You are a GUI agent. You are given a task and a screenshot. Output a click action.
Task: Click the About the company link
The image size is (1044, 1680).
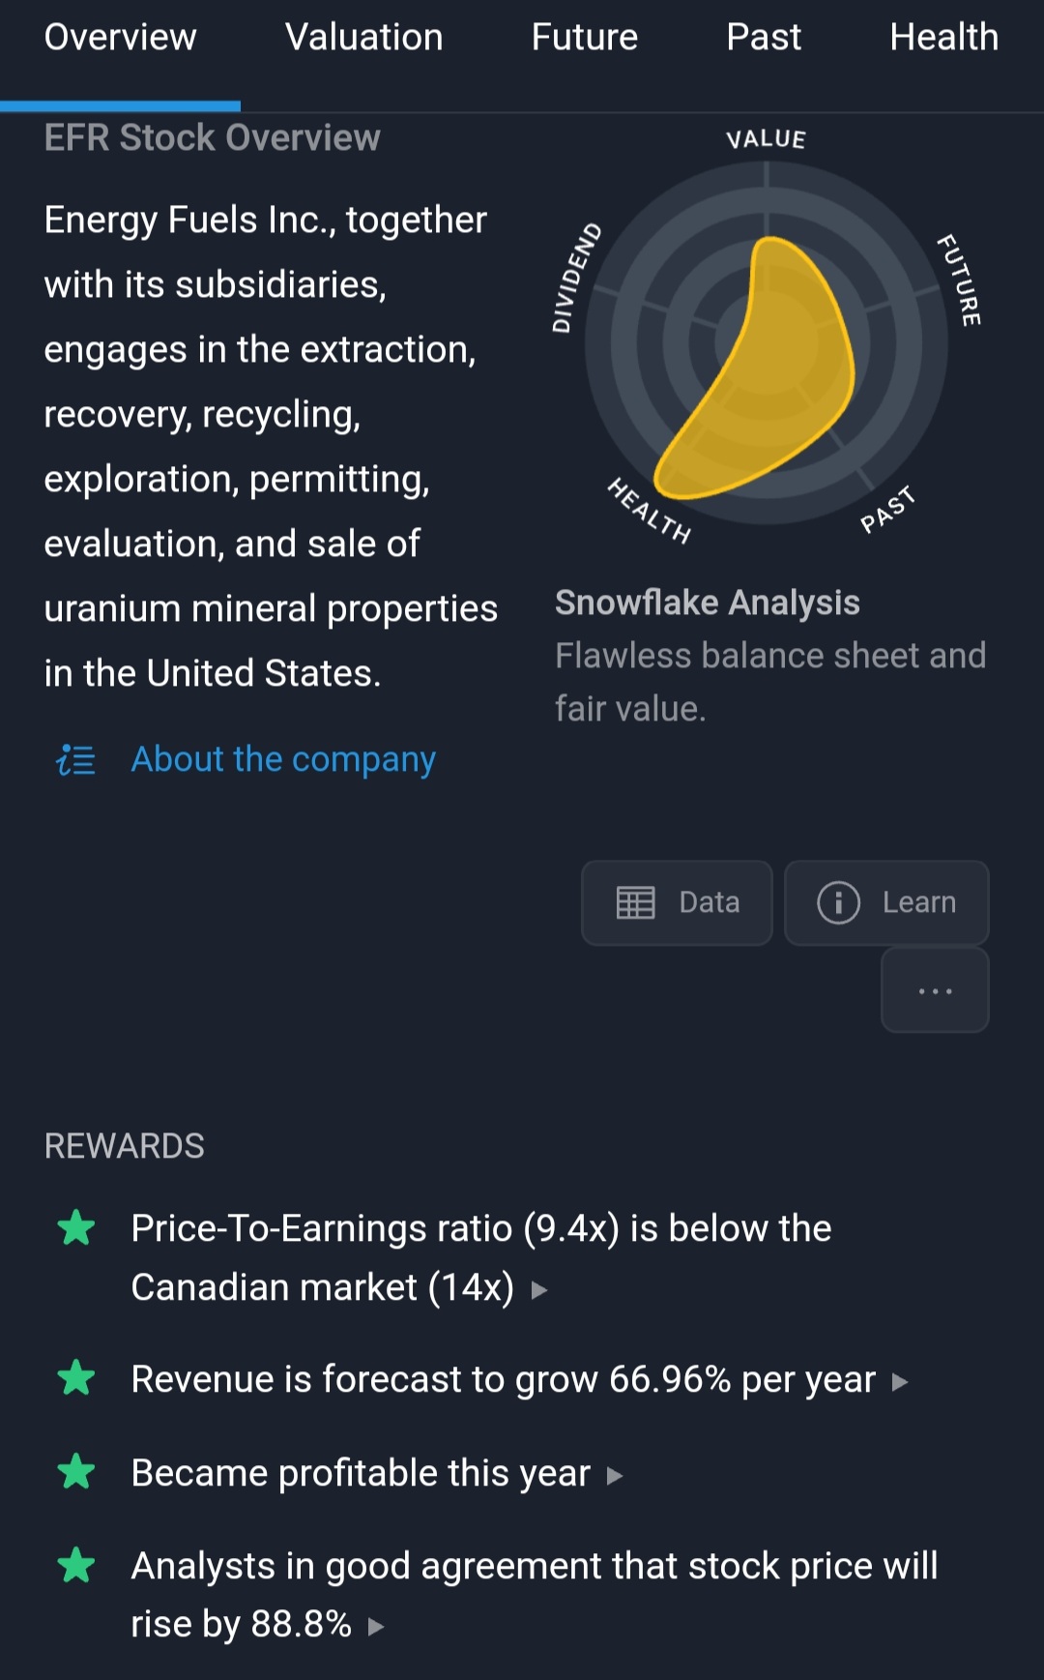pyautogui.click(x=283, y=759)
